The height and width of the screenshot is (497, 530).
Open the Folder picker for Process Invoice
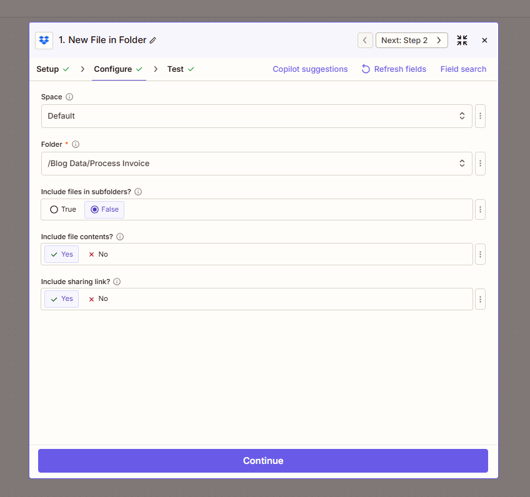[256, 164]
